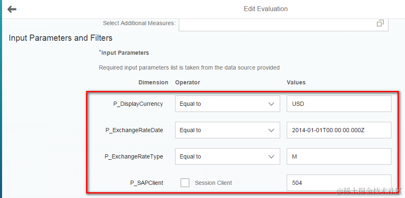Select the P_ExchangeRateDate dimension label

pos(134,130)
